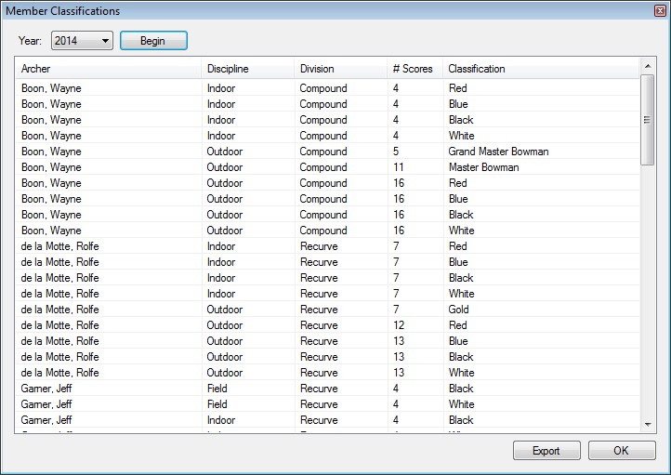Select Boon Wayne Indoor Red row
This screenshot has height=475, width=671.
[328, 88]
